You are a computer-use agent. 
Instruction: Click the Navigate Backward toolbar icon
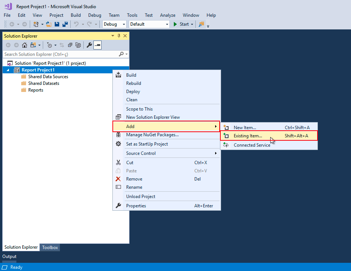coord(12,24)
